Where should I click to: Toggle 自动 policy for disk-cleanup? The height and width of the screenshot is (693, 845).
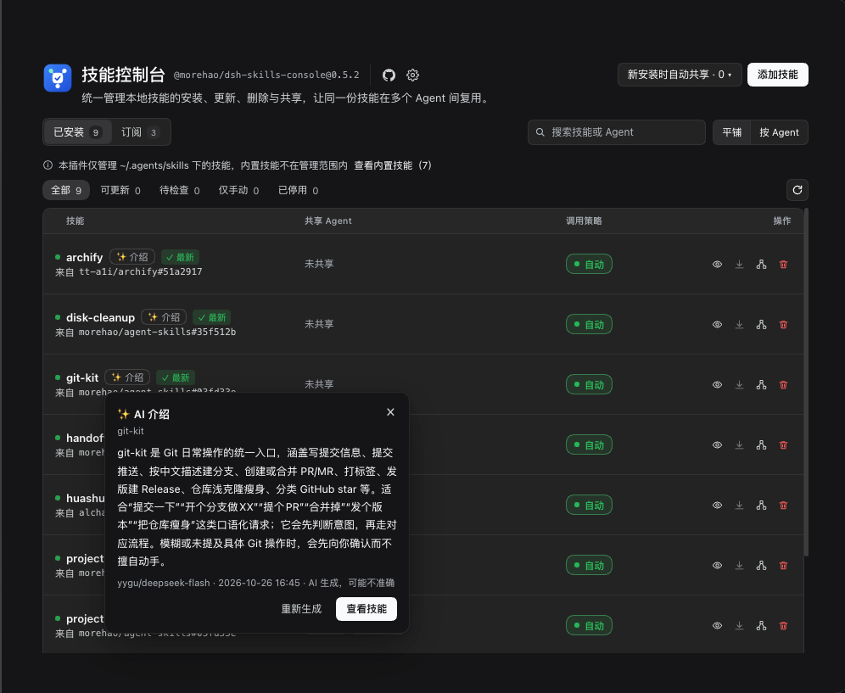click(589, 324)
